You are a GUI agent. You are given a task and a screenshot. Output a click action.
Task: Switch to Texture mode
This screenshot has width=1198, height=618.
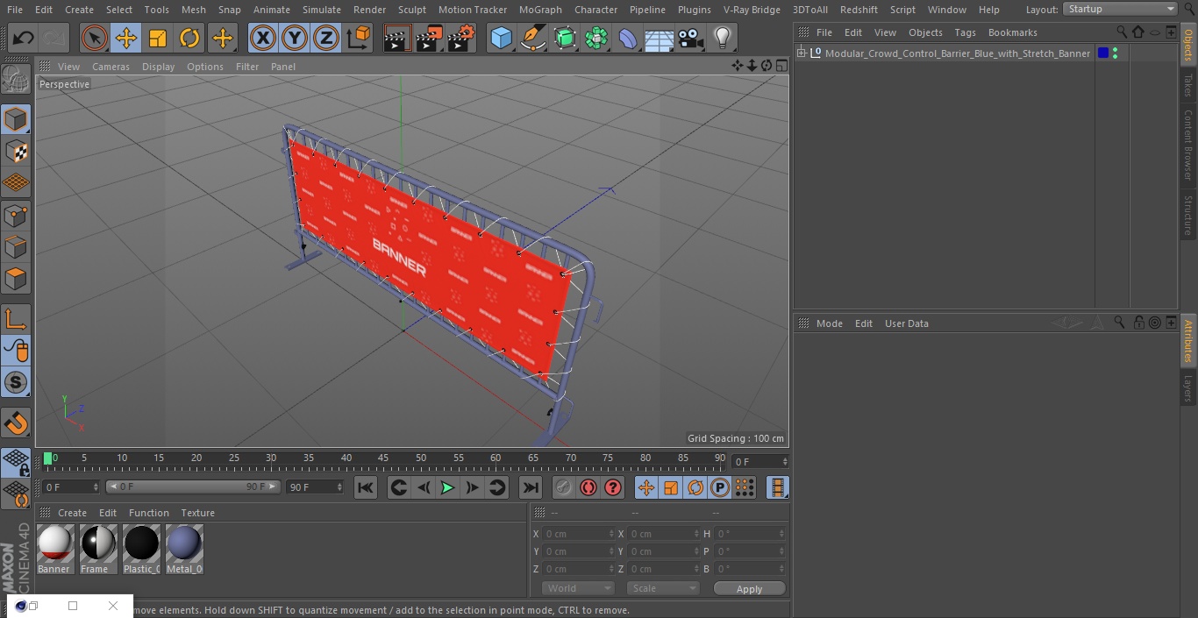[x=16, y=151]
